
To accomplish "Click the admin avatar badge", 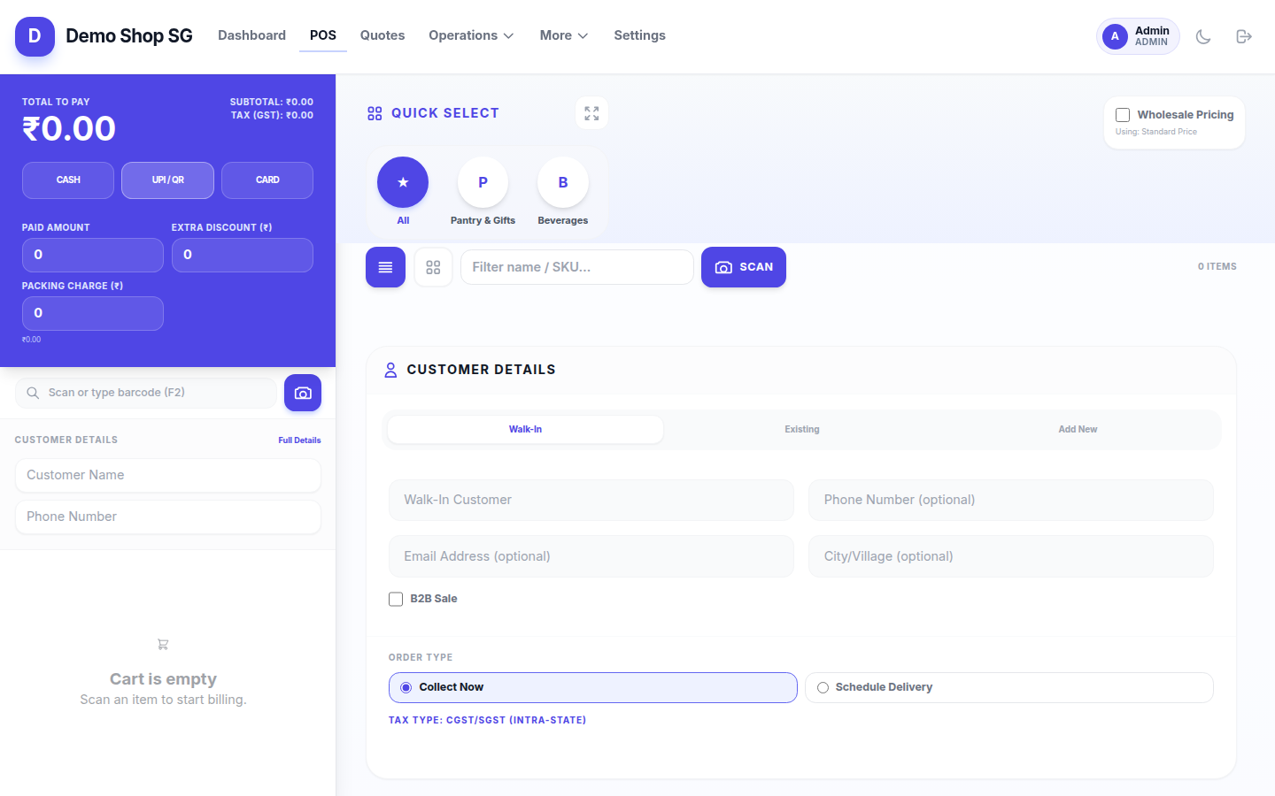I will tap(1138, 36).
